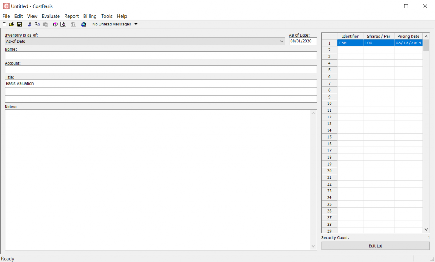Open the Tools menu

click(107, 17)
